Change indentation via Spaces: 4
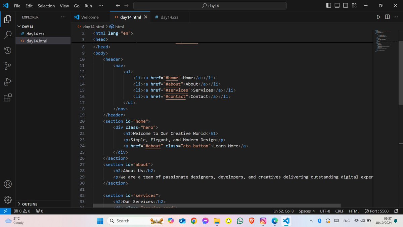Image resolution: width=403 pixels, height=227 pixels. pyautogui.click(x=307, y=211)
